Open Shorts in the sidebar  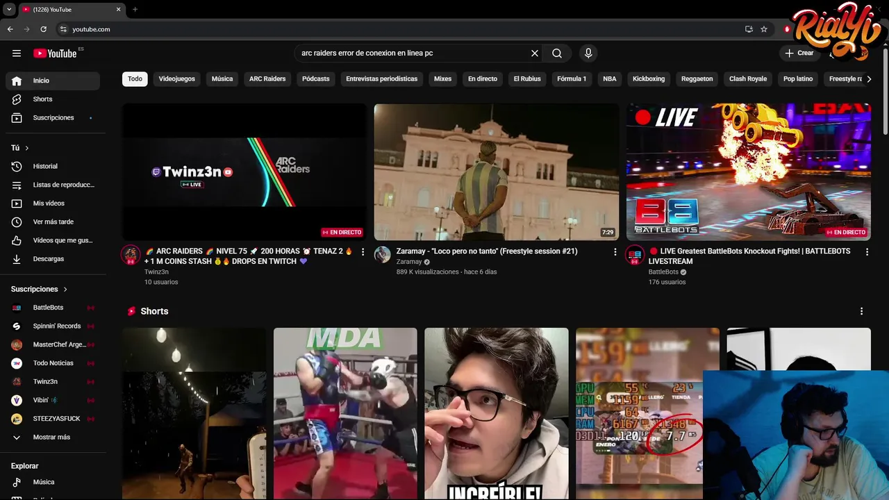[53, 99]
